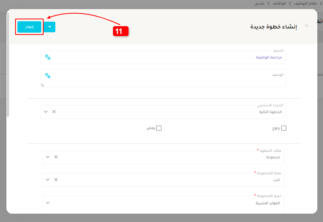323x222 pixels.
Task: Expand the basic action dropdown (الإجراء الأساسي)
Action: tap(46, 112)
